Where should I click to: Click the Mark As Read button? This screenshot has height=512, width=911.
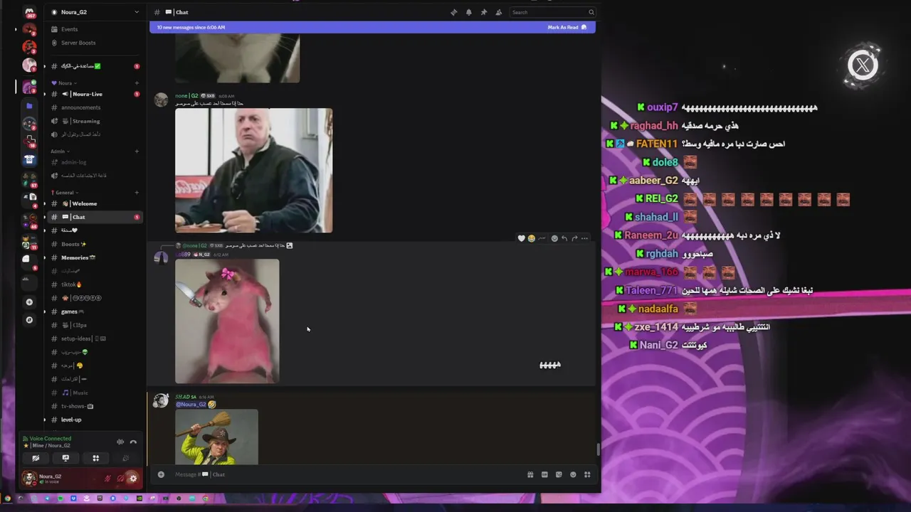click(x=567, y=27)
